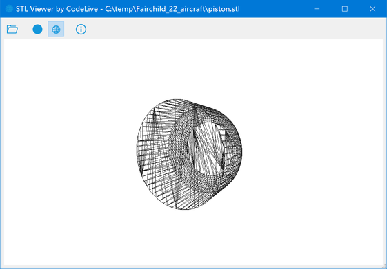387x269 pixels.
Task: Close the STL Viewer window
Action: point(373,9)
